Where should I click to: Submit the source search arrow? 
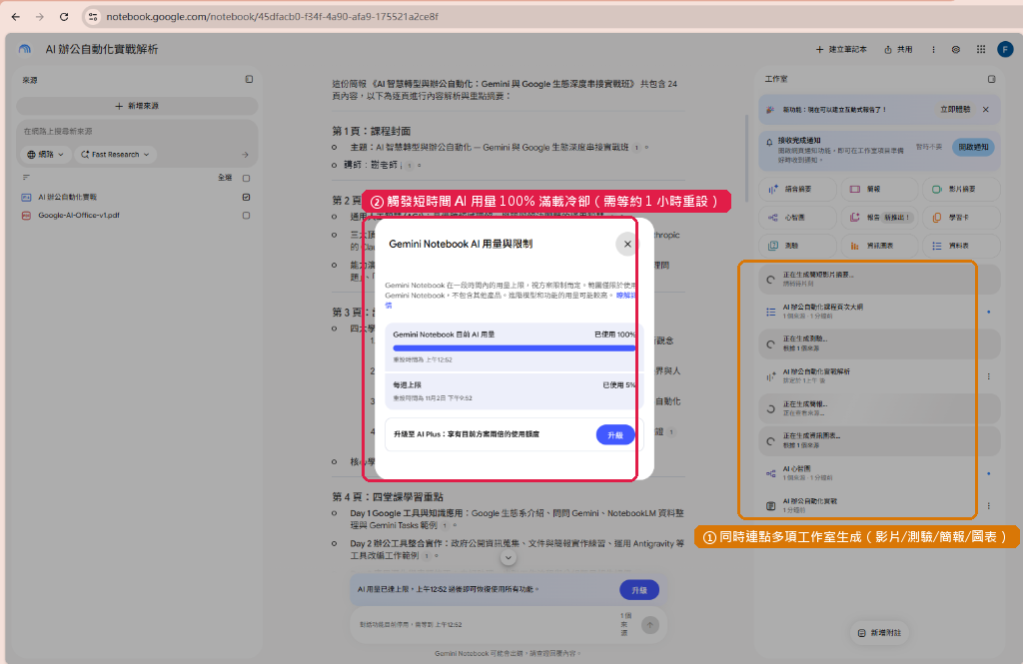pyautogui.click(x=245, y=155)
